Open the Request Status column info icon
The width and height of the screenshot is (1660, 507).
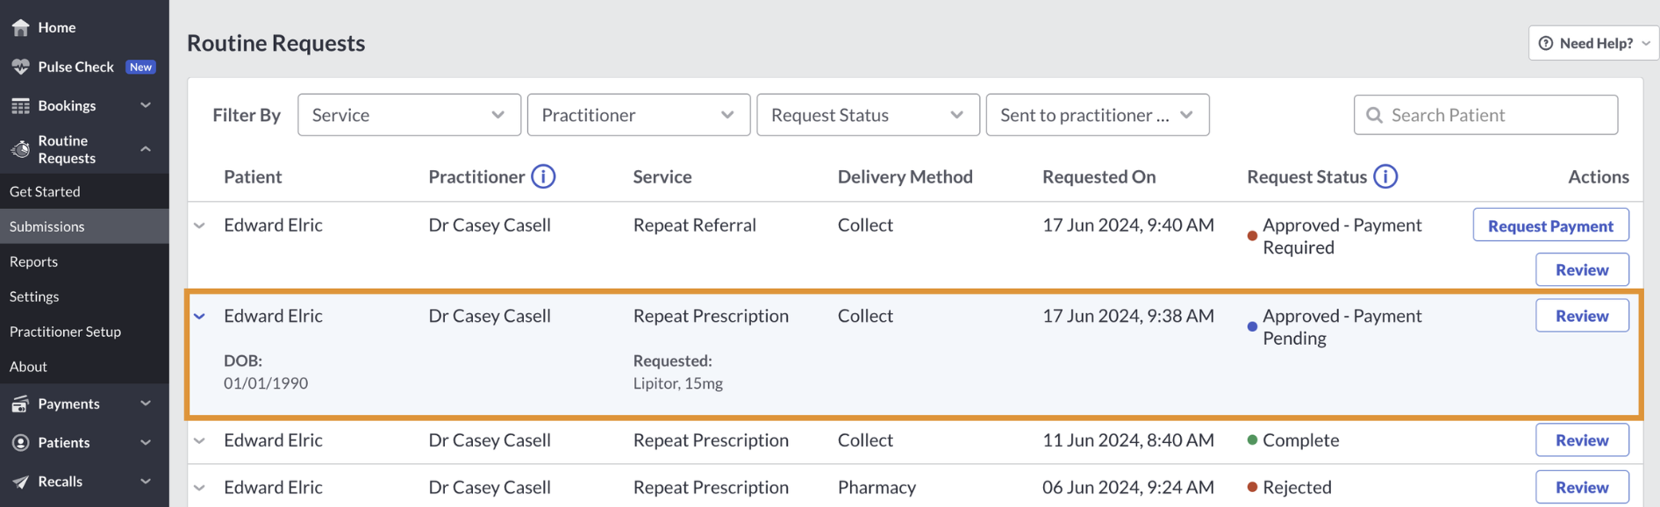click(x=1385, y=177)
